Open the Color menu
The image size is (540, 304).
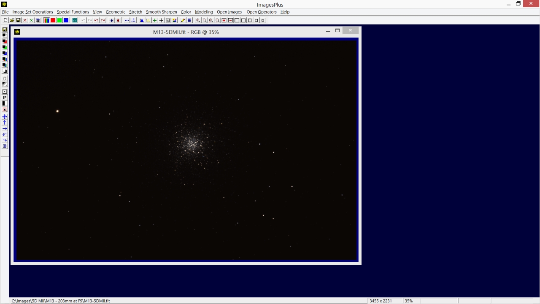click(x=186, y=12)
